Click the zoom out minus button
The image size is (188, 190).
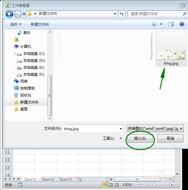tap(137, 185)
